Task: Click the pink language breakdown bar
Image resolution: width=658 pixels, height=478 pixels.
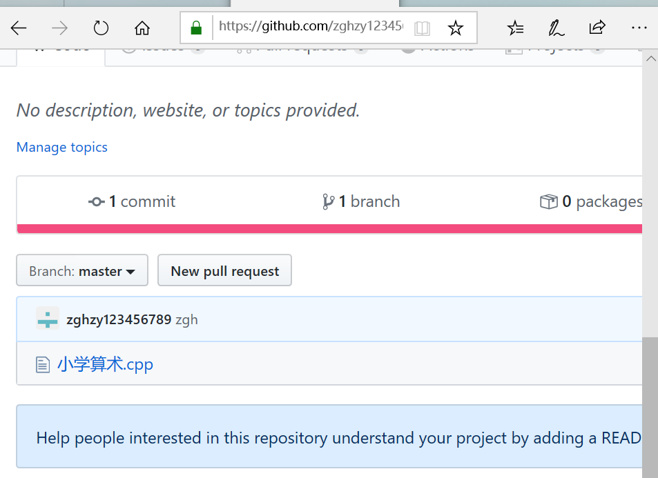Action: (329, 228)
